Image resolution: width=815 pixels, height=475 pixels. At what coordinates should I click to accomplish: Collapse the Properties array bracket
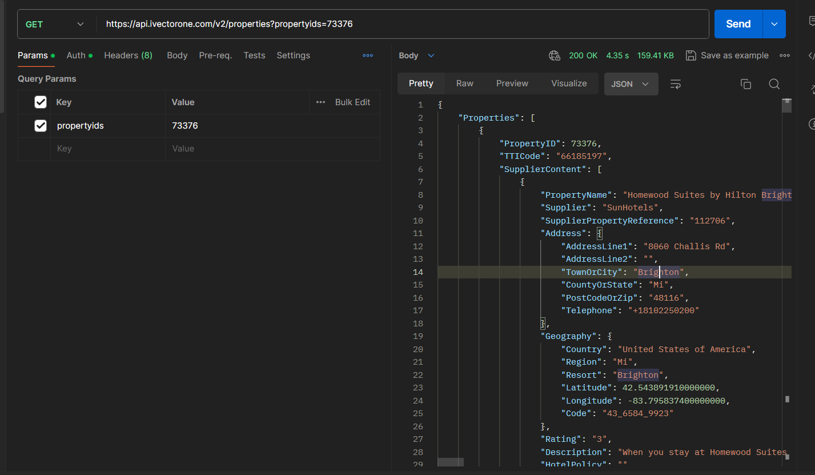(532, 118)
